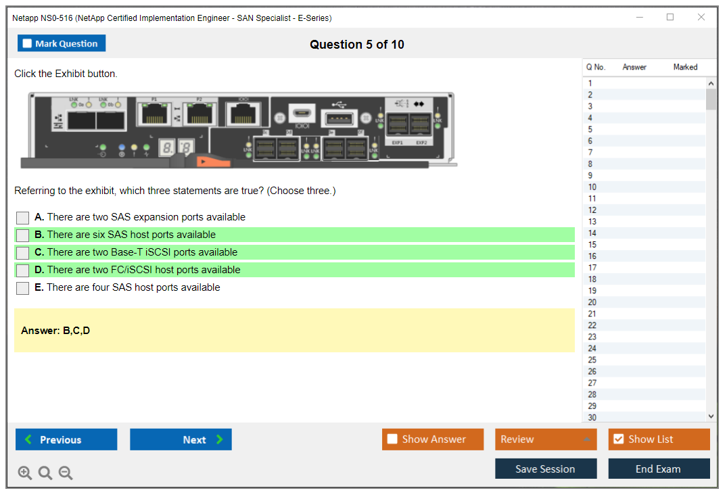Minimize the exam window
The image size is (727, 497).
coord(639,18)
